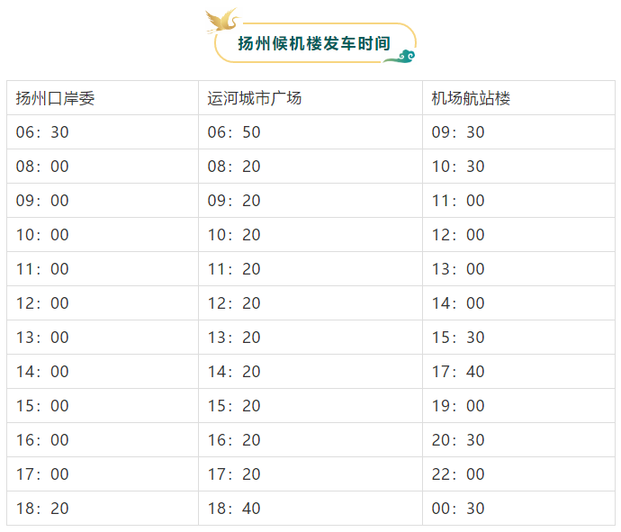Click the golden crane decoration icon
621x532 pixels.
point(222,20)
